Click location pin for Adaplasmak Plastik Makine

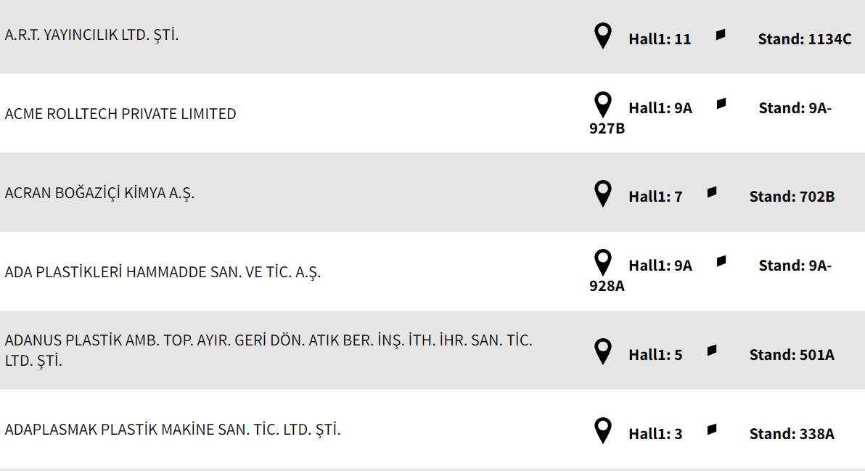pyautogui.click(x=602, y=431)
